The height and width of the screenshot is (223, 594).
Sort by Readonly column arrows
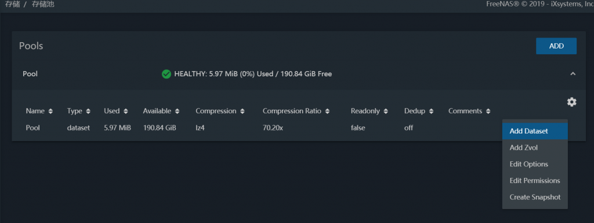click(386, 112)
